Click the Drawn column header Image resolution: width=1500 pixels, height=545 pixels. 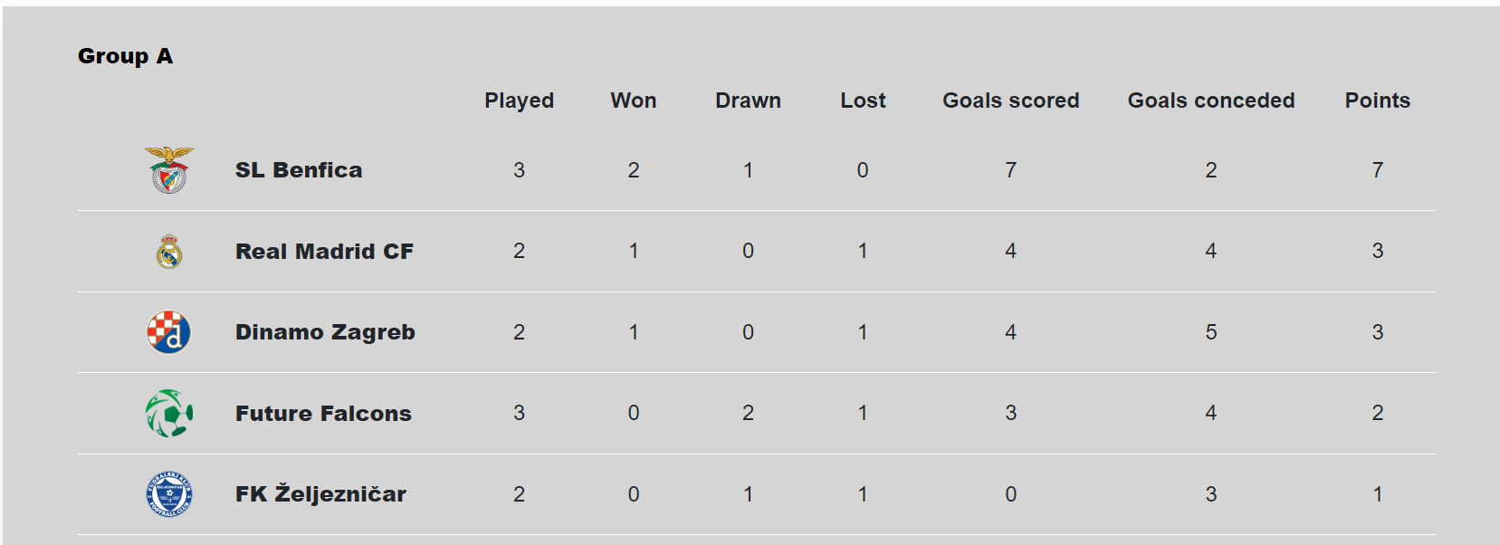click(748, 100)
